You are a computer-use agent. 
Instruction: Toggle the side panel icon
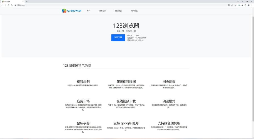coord(245,5)
